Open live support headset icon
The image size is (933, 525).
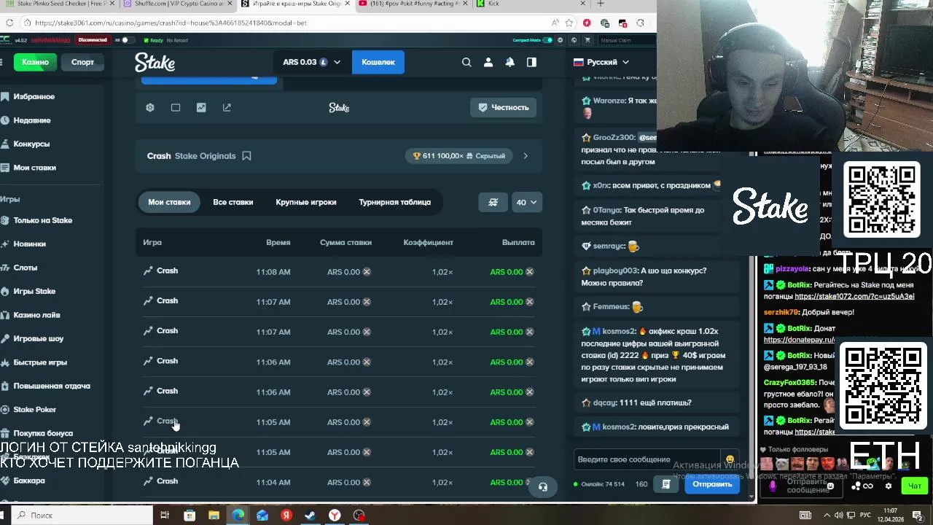(542, 487)
